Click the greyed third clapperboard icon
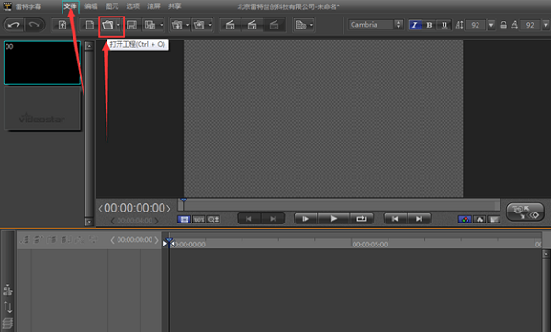 (x=274, y=25)
